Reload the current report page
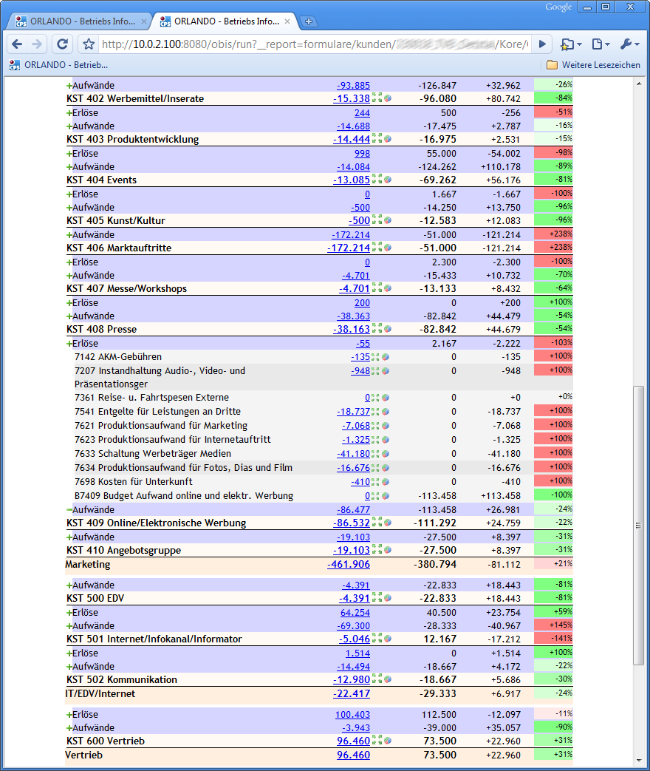This screenshot has width=650, height=771. (62, 44)
